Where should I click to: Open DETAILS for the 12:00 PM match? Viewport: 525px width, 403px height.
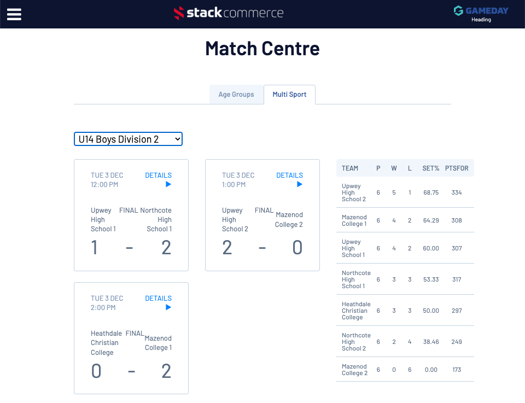[x=158, y=176]
